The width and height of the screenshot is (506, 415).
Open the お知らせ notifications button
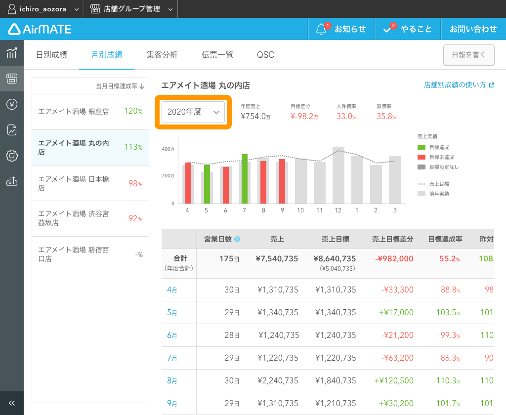point(342,29)
